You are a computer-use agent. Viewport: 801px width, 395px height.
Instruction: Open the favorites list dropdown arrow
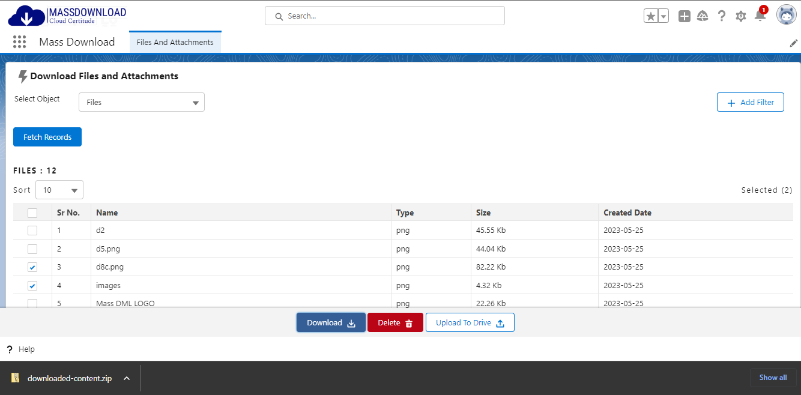coord(663,16)
